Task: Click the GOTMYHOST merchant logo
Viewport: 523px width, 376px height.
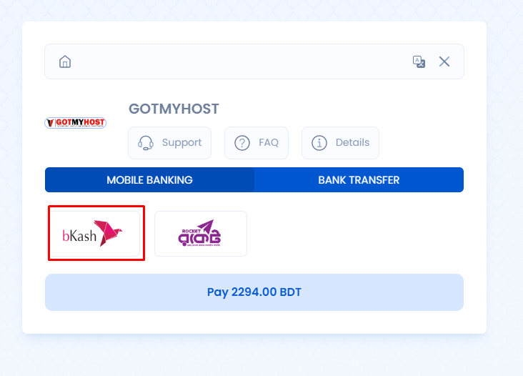Action: coord(75,123)
